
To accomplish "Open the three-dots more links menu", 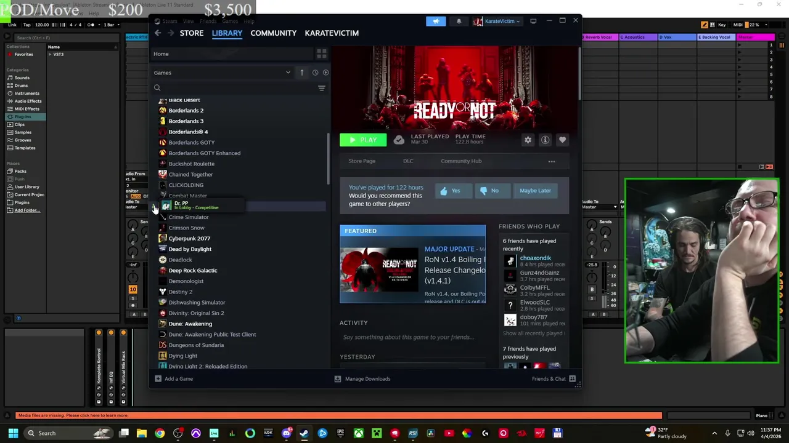I will tap(552, 161).
